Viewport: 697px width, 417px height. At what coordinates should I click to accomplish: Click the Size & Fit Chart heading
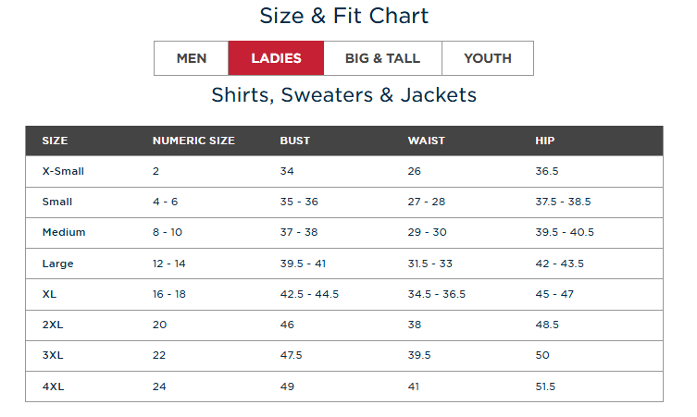(x=343, y=16)
